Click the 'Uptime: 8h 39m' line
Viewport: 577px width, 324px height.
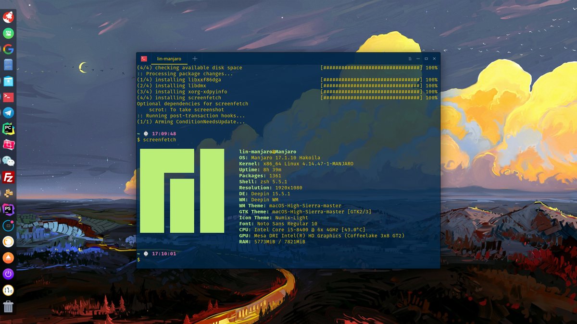260,169
